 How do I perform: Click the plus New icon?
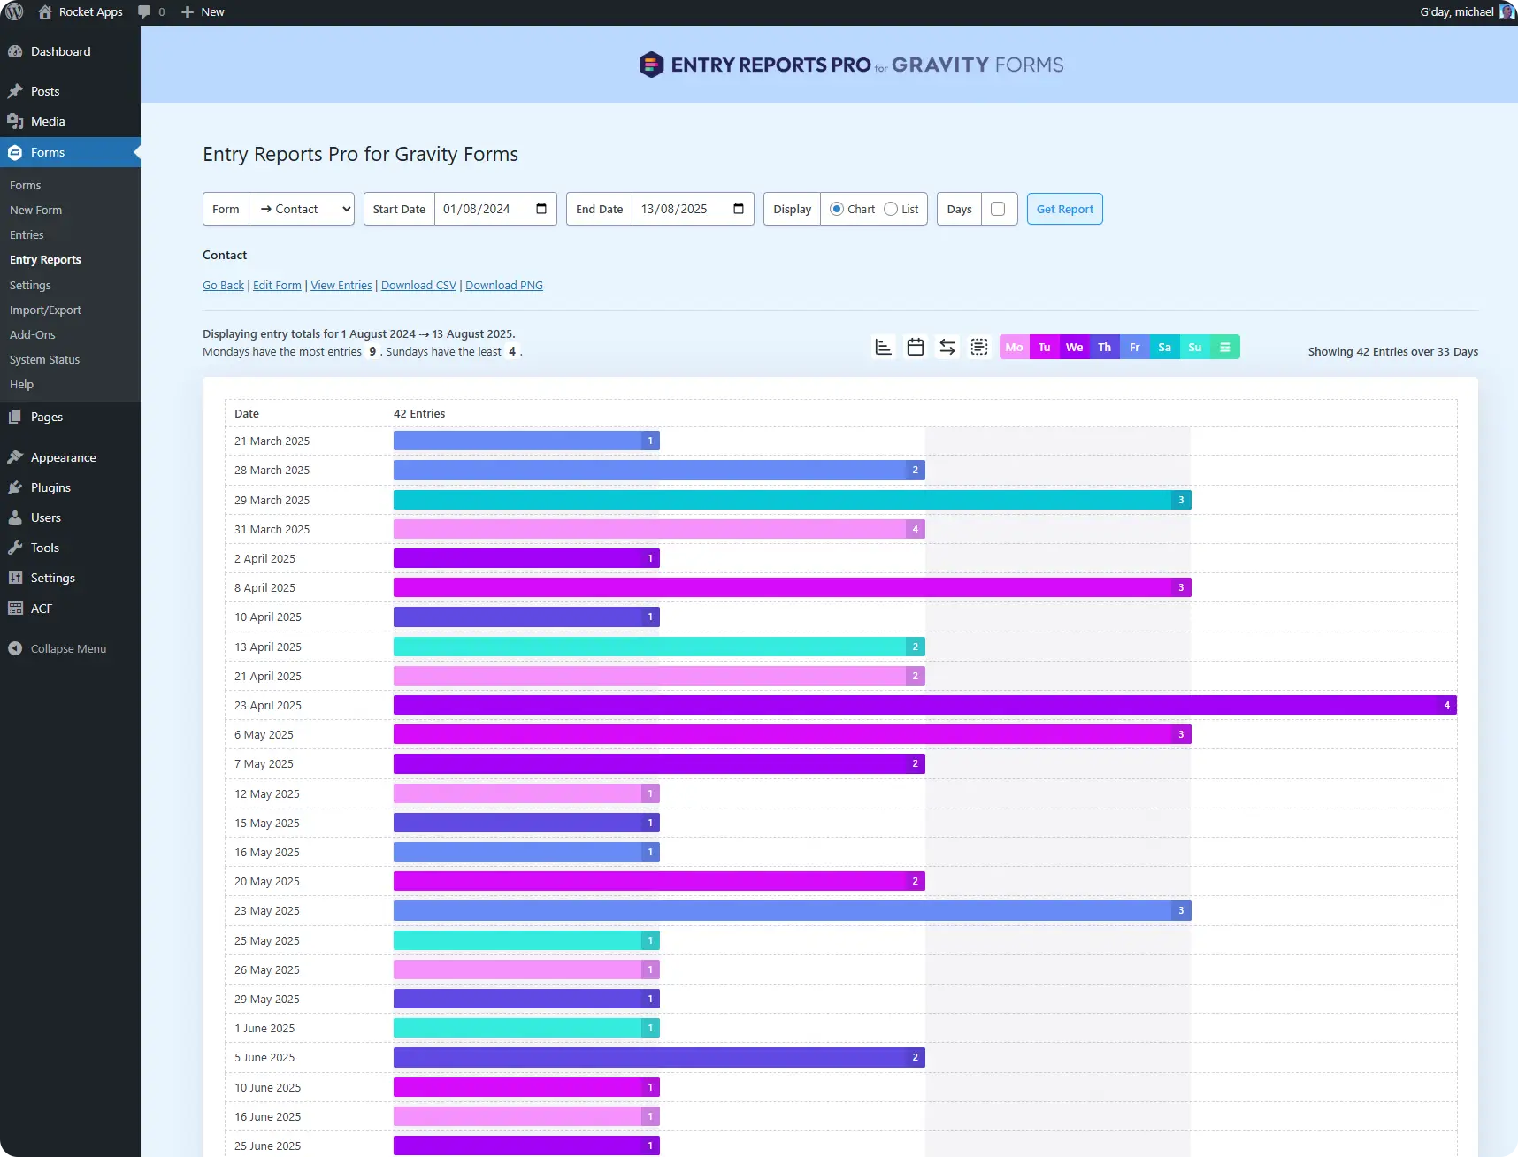[x=188, y=11]
